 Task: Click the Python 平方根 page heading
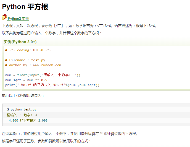(25, 7)
